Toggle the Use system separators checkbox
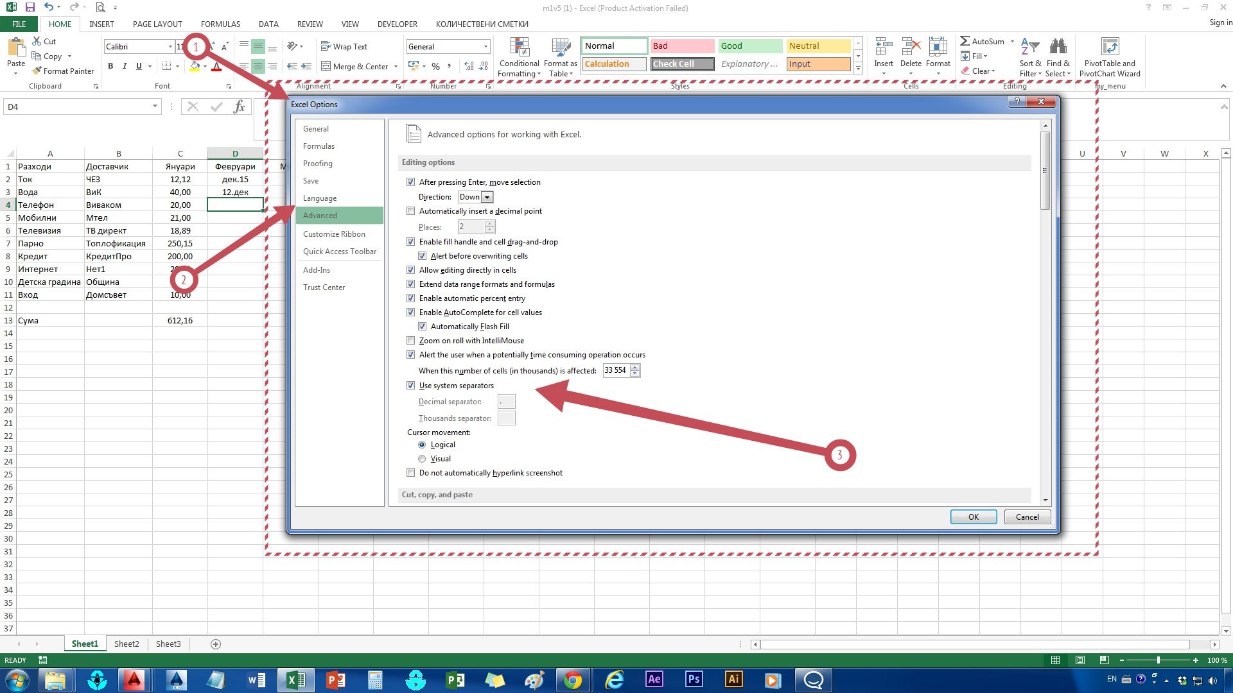The width and height of the screenshot is (1233, 693). [411, 385]
